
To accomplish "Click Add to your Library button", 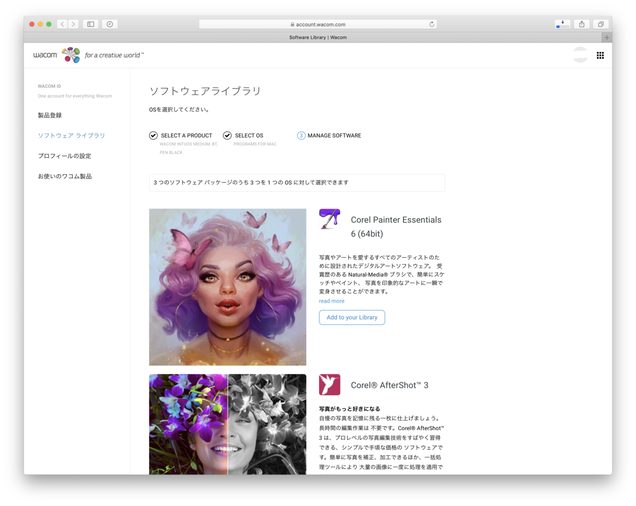I will [352, 318].
